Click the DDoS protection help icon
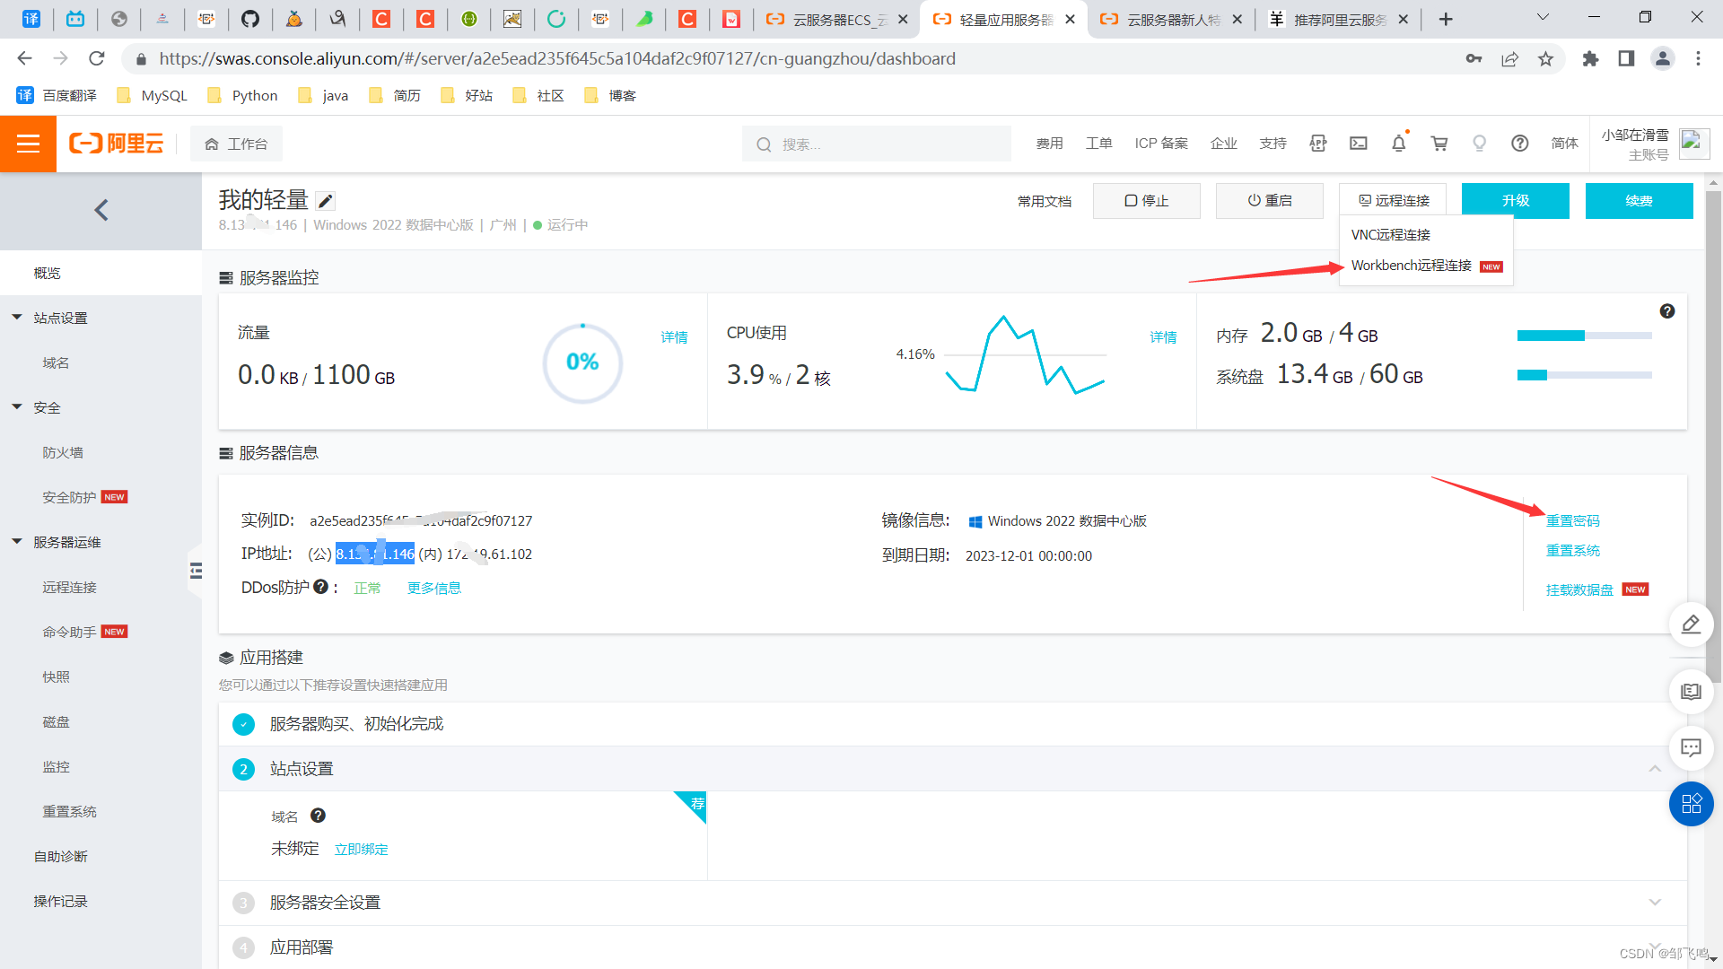Viewport: 1723px width, 969px height. 320,587
